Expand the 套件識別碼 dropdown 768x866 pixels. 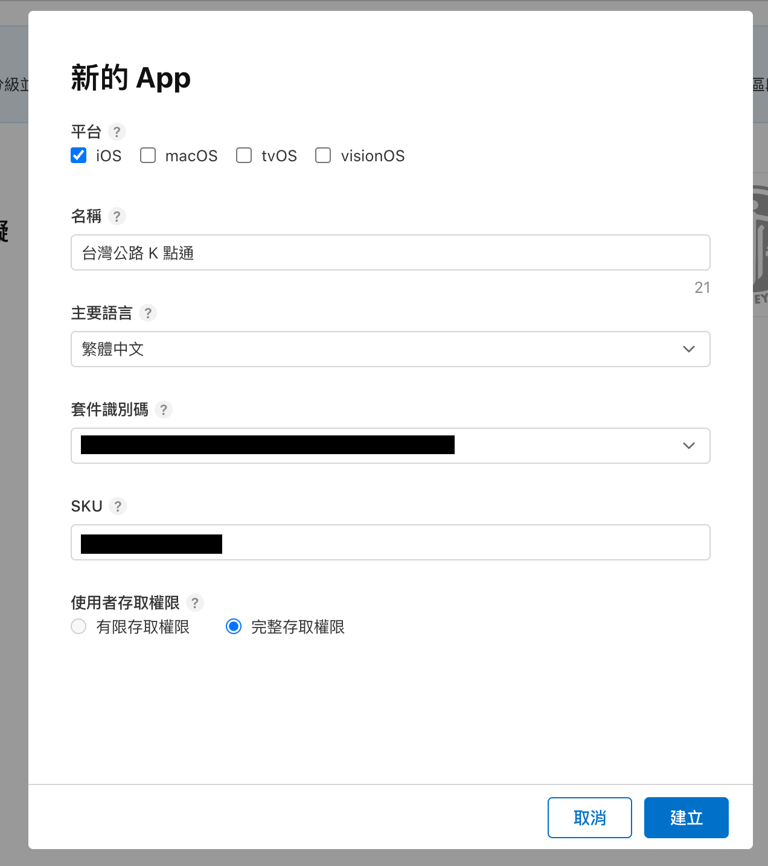coord(688,446)
